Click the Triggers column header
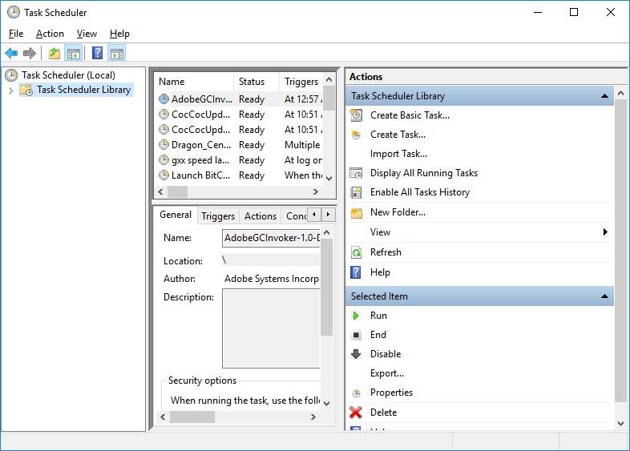This screenshot has width=630, height=451. [x=301, y=82]
